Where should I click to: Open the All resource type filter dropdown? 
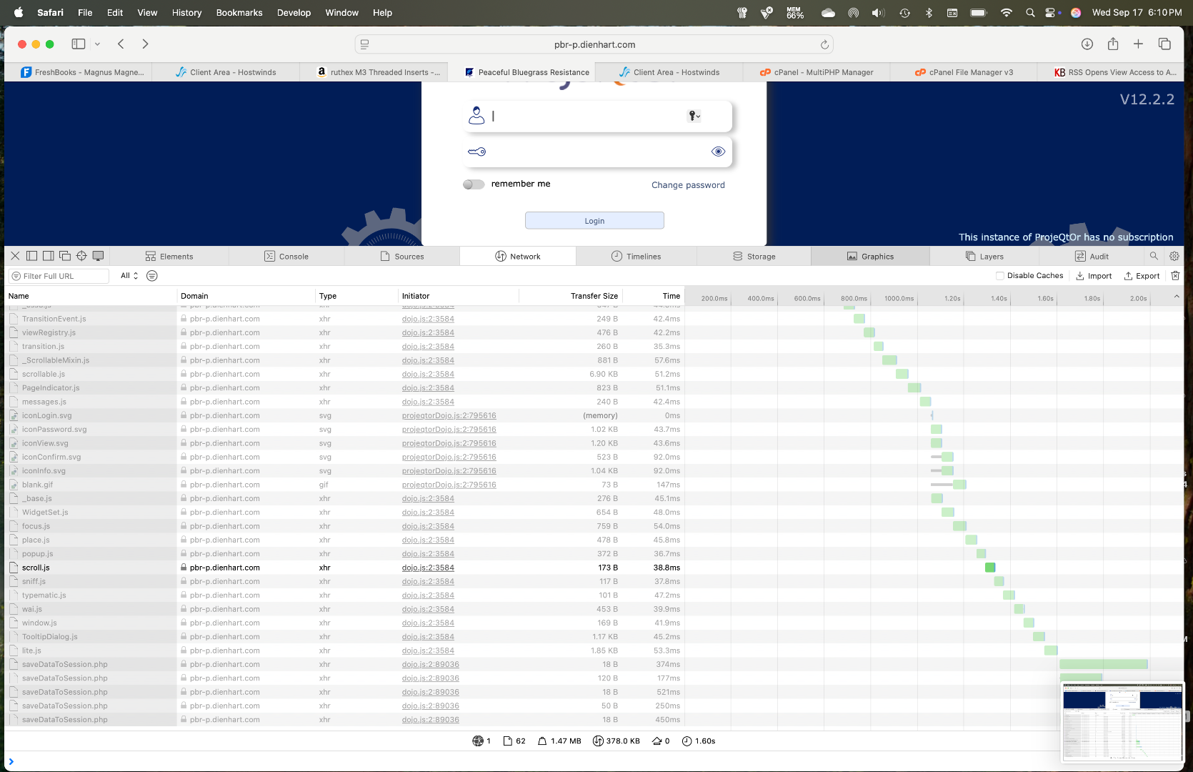click(129, 276)
